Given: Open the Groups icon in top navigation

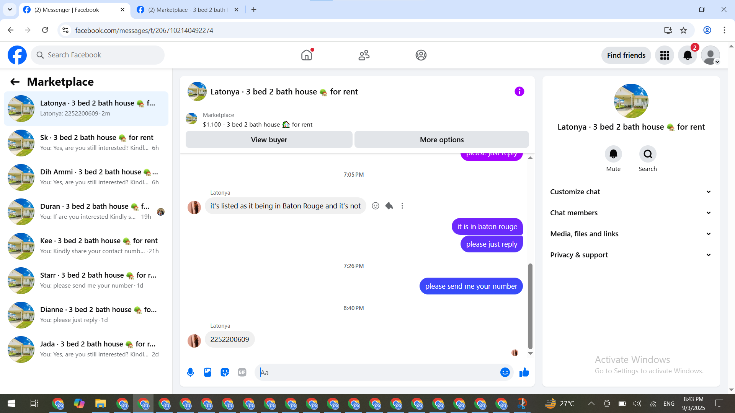Looking at the screenshot, I should pos(421,55).
